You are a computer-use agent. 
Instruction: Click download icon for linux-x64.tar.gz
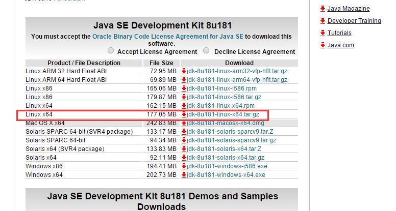click(x=184, y=114)
